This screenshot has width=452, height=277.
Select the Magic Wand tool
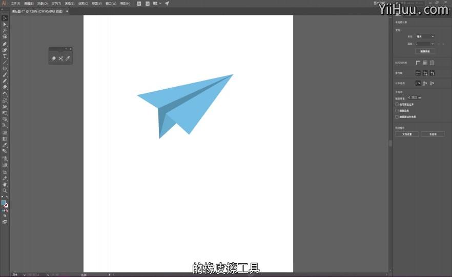click(x=5, y=31)
